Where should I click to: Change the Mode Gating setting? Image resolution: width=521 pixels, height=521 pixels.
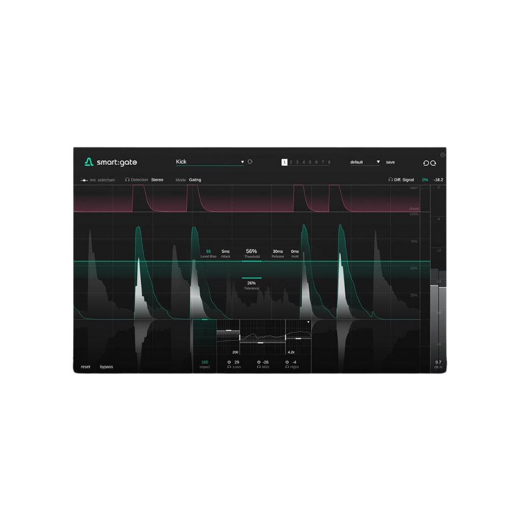click(195, 180)
